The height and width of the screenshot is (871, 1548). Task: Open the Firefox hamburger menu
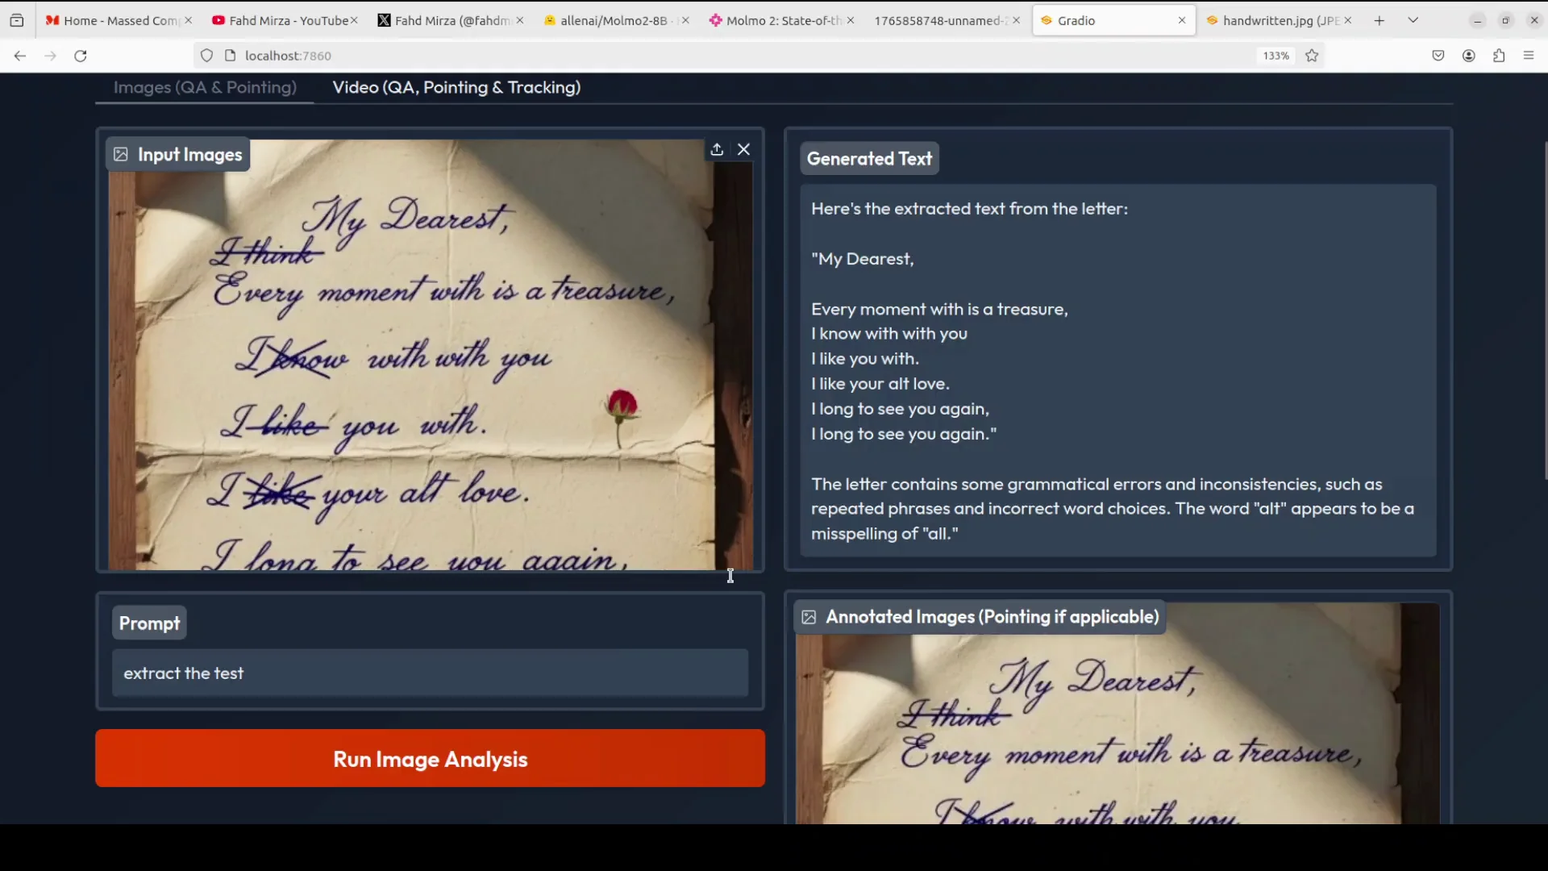pos(1529,56)
